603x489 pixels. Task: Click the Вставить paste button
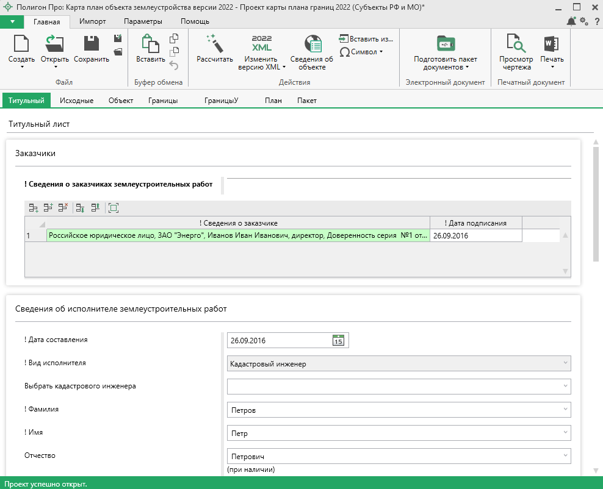pyautogui.click(x=150, y=48)
